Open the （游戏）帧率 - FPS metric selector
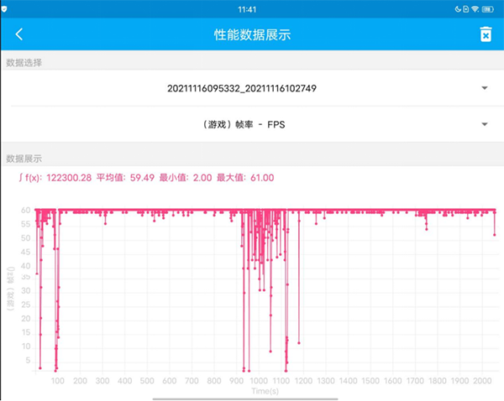Screen dimensions: 504x401 (241, 125)
